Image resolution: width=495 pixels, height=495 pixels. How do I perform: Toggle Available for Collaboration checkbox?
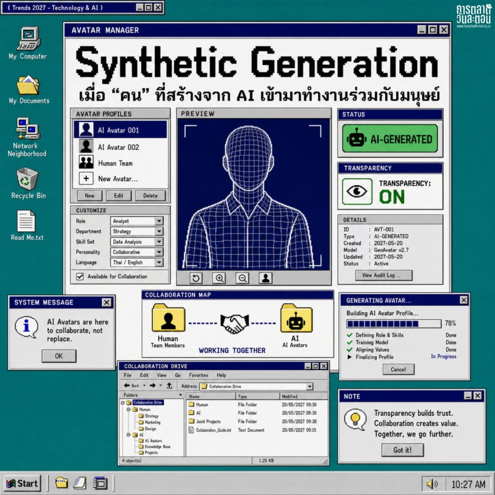tap(80, 277)
